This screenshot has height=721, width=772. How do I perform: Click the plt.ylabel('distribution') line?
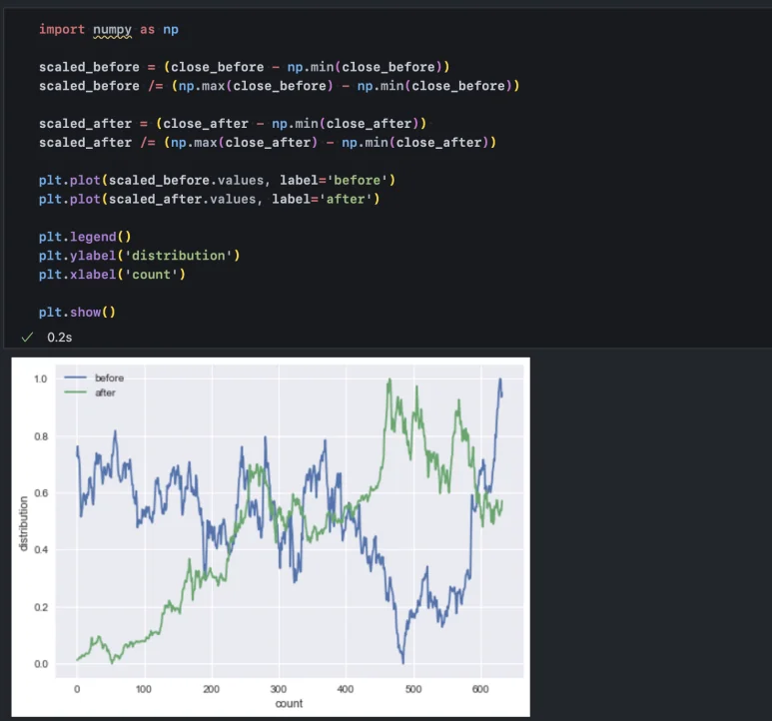click(x=140, y=256)
